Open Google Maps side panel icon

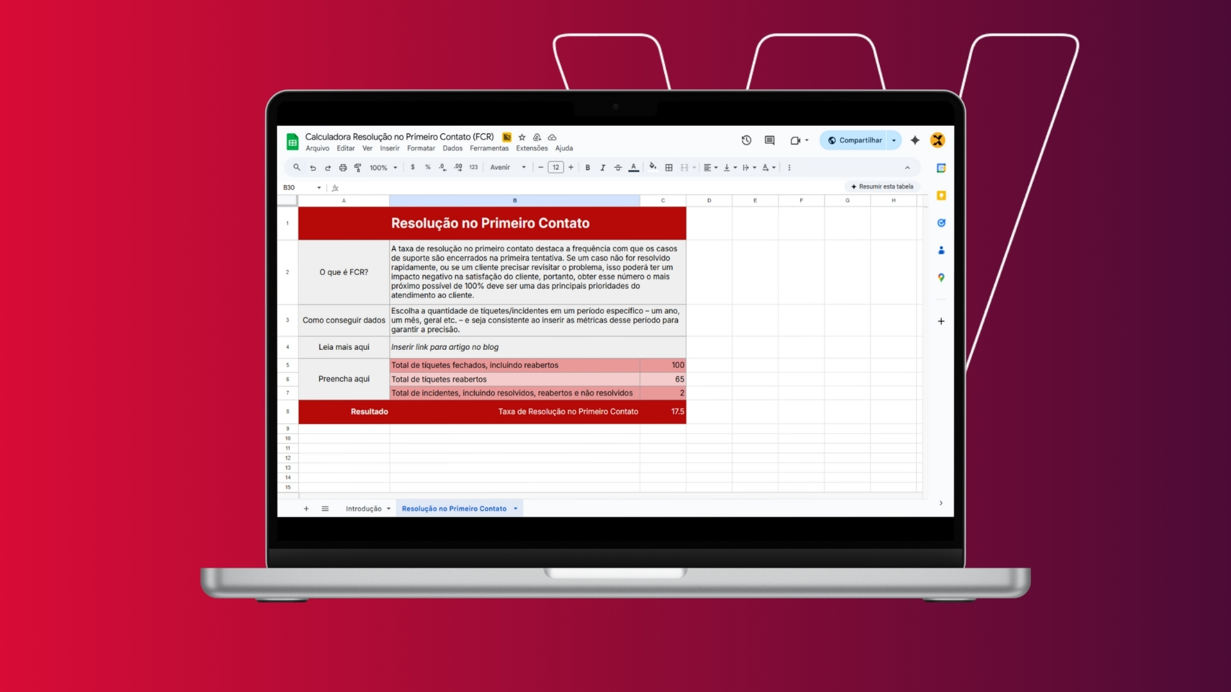click(x=941, y=277)
